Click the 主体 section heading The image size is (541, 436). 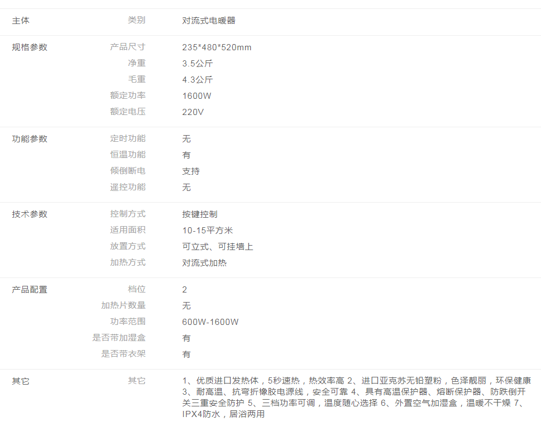(21, 21)
